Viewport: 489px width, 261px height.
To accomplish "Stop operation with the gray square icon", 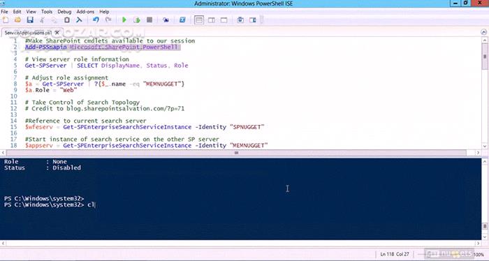I will (x=149, y=20).
